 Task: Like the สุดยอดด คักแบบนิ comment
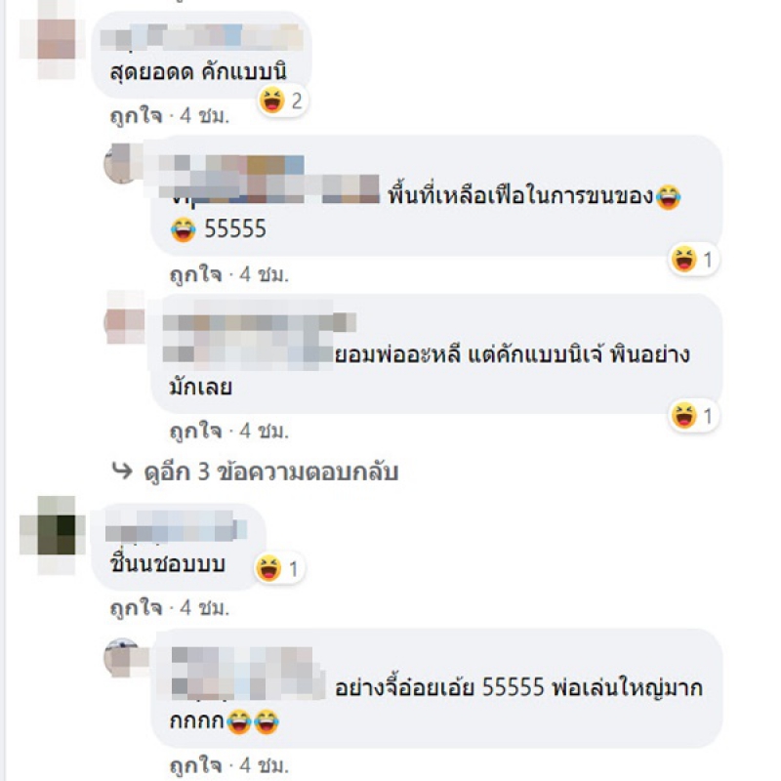coord(136,116)
